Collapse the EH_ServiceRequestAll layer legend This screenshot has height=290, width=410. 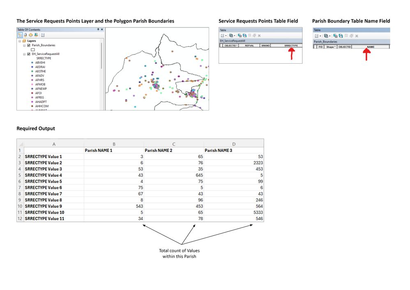[24, 54]
